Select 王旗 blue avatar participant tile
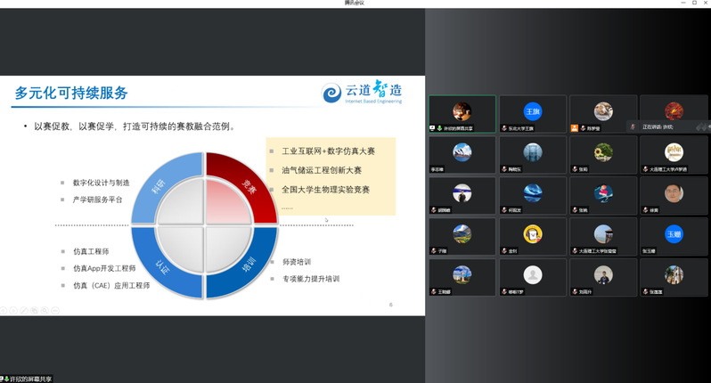Image resolution: width=711 pixels, height=383 pixels. pos(532,113)
